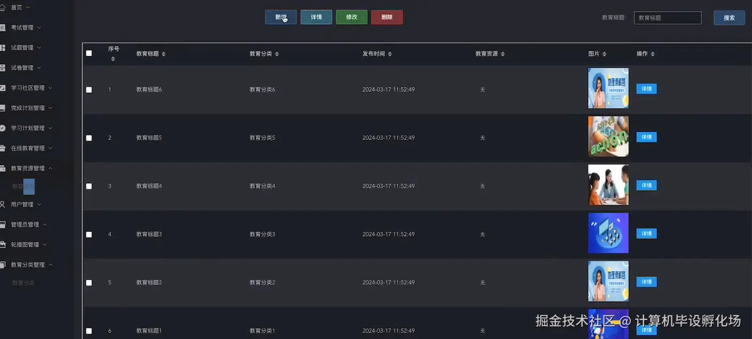Expand the 完成计划管理 menu
The width and height of the screenshot is (752, 339).
pyautogui.click(x=27, y=107)
